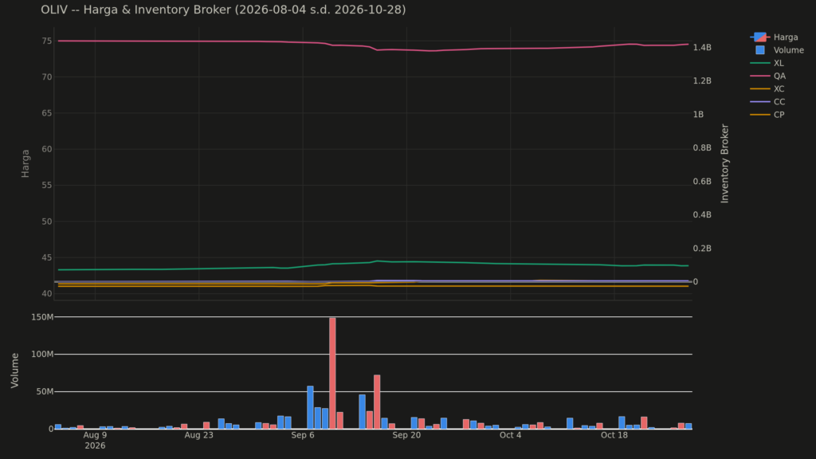Click the Aug 9 2026 x-axis label
The height and width of the screenshot is (459, 816).
click(x=95, y=440)
